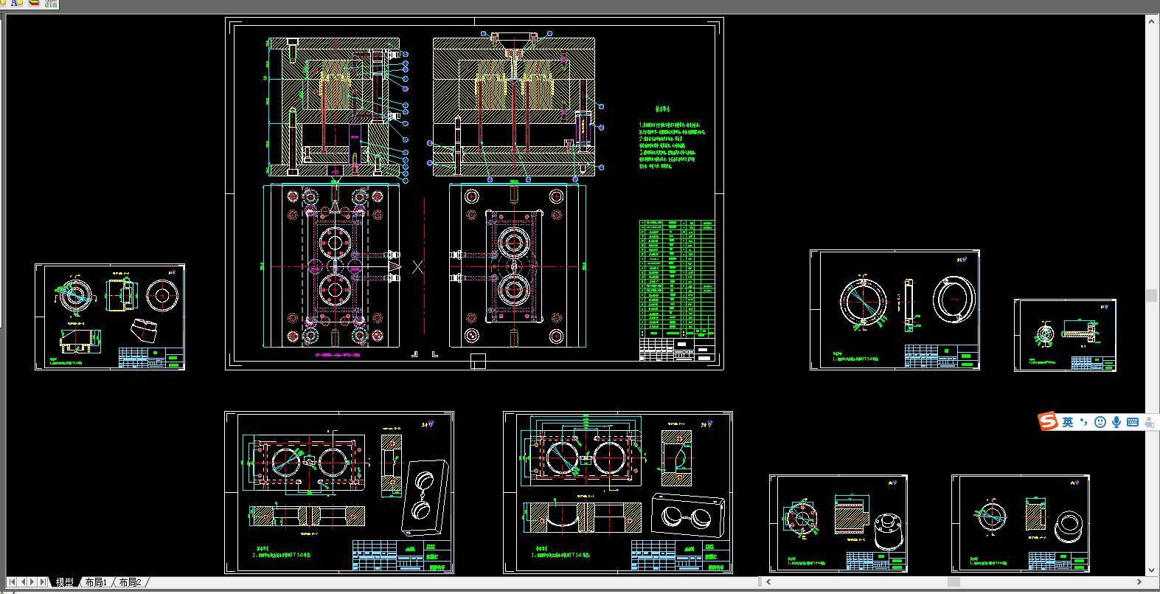The height and width of the screenshot is (594, 1160).
Task: Click the vertical scrollbar down arrow
Action: pyautogui.click(x=1152, y=570)
